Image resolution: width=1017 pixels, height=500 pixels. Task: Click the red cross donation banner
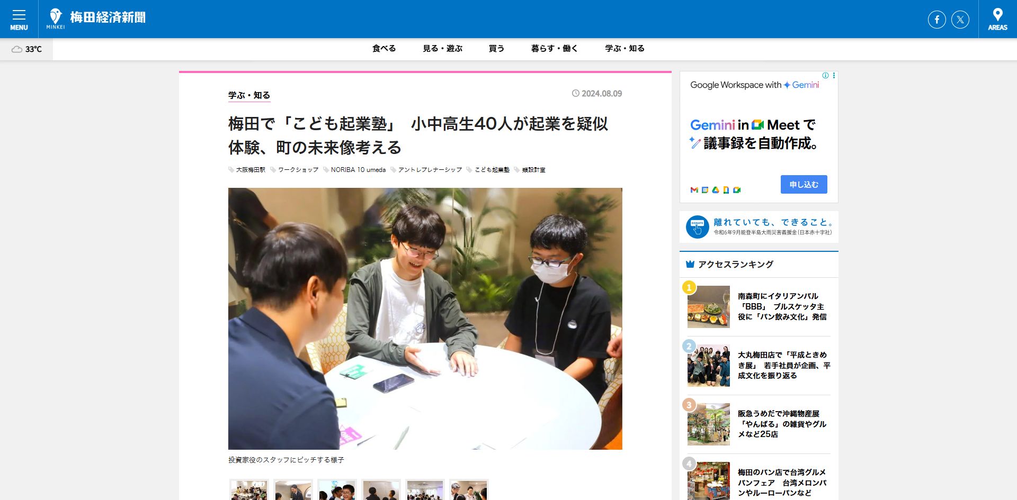(759, 227)
